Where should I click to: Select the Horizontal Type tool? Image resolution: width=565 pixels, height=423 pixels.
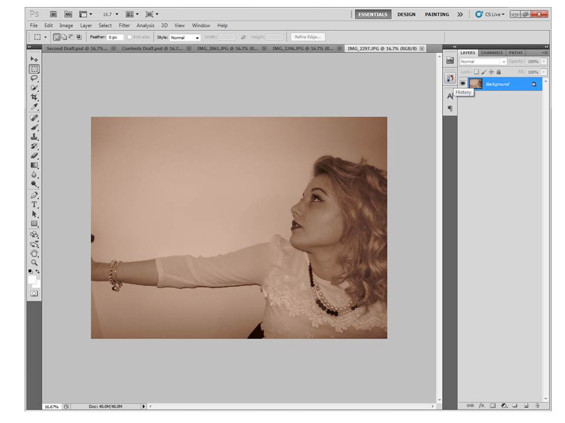tap(34, 204)
